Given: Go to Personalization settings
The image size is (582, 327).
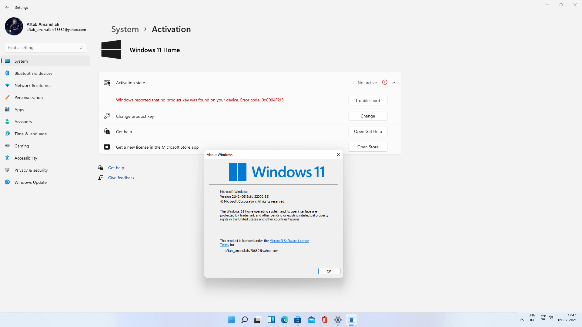Looking at the screenshot, I should coord(28,97).
